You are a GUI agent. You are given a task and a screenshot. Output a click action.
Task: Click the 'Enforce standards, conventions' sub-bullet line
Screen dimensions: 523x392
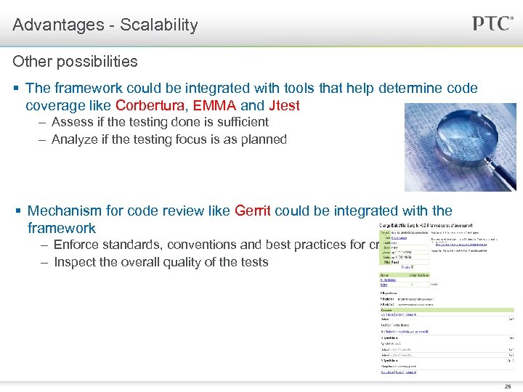point(211,245)
